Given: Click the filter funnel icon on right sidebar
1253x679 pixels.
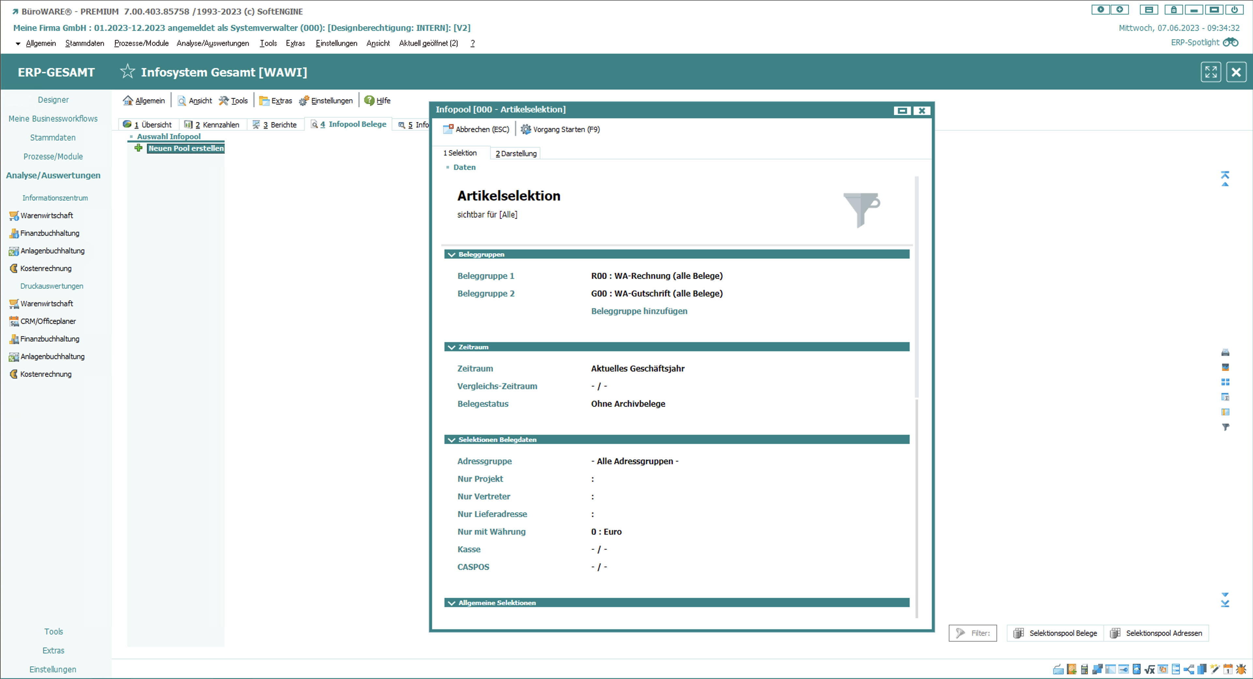Looking at the screenshot, I should click(x=1225, y=427).
